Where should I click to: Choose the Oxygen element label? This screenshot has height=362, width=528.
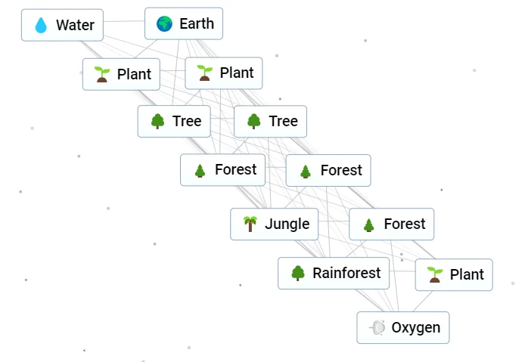(x=415, y=328)
